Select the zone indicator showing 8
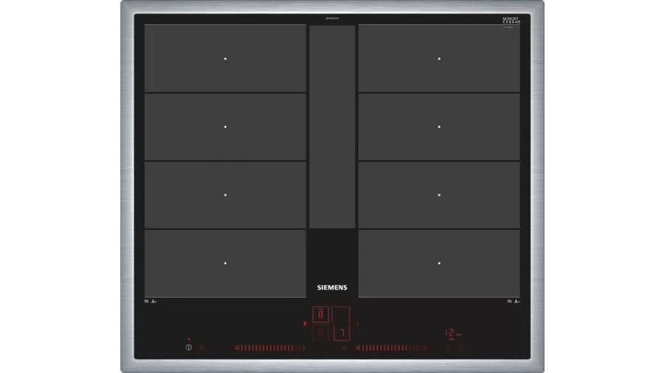The width and height of the screenshot is (664, 373). (321, 316)
